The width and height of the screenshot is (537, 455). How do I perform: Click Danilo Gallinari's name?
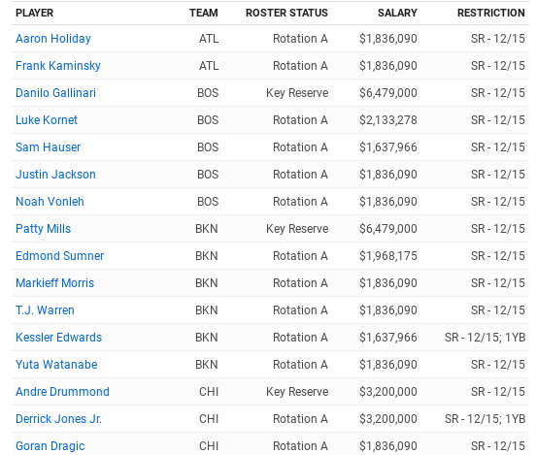pos(55,93)
